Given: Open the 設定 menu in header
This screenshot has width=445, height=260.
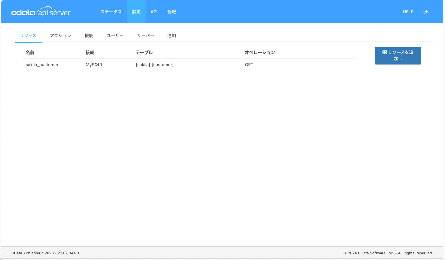Looking at the screenshot, I should (136, 12).
